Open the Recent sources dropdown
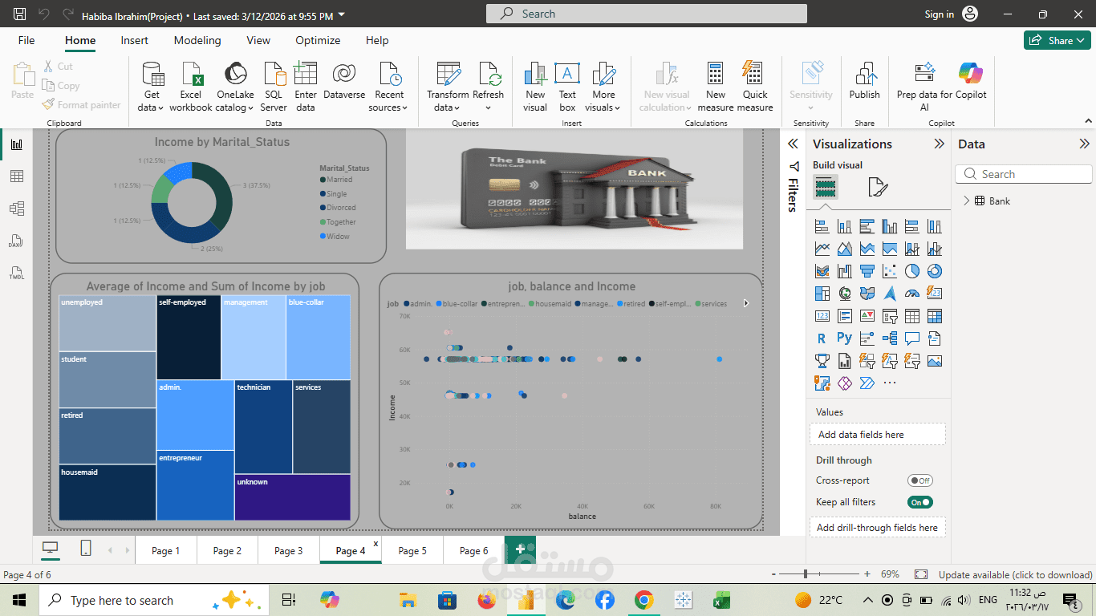 389,87
